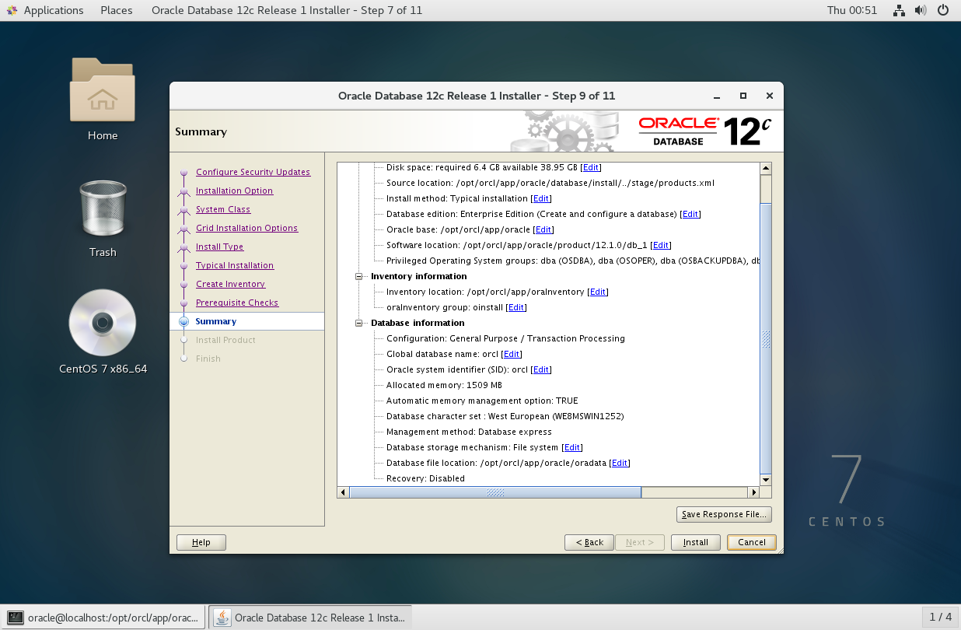961x630 pixels.
Task: Collapse the Inventory information tree node
Action: [359, 276]
